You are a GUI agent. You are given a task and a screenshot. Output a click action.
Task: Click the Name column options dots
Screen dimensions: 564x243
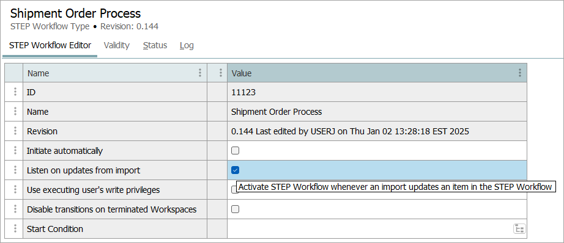[x=200, y=73]
